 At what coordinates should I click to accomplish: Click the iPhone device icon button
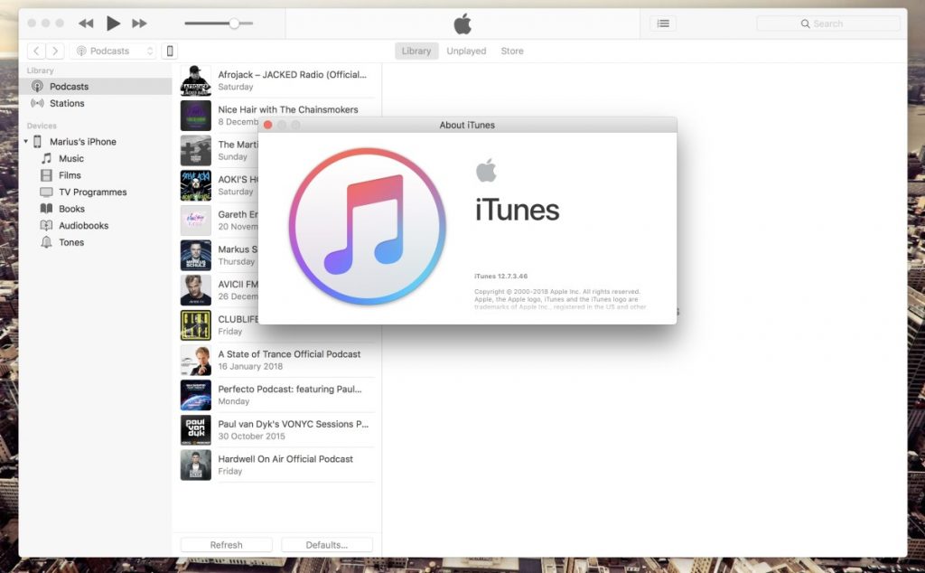click(x=169, y=52)
